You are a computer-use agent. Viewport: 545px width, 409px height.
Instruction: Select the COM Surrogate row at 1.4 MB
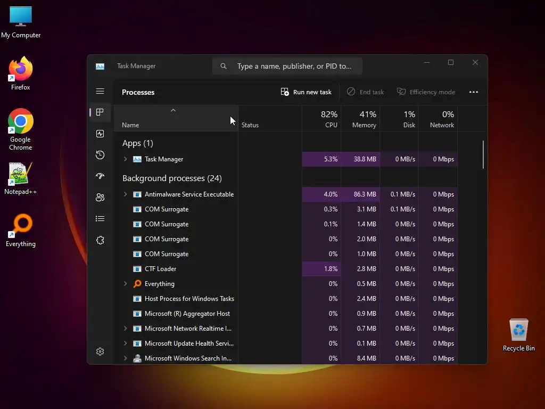[x=285, y=224]
